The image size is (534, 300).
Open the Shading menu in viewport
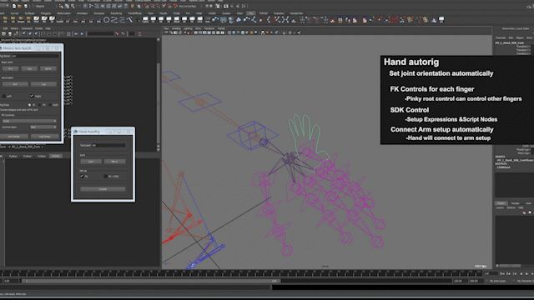tap(176, 28)
